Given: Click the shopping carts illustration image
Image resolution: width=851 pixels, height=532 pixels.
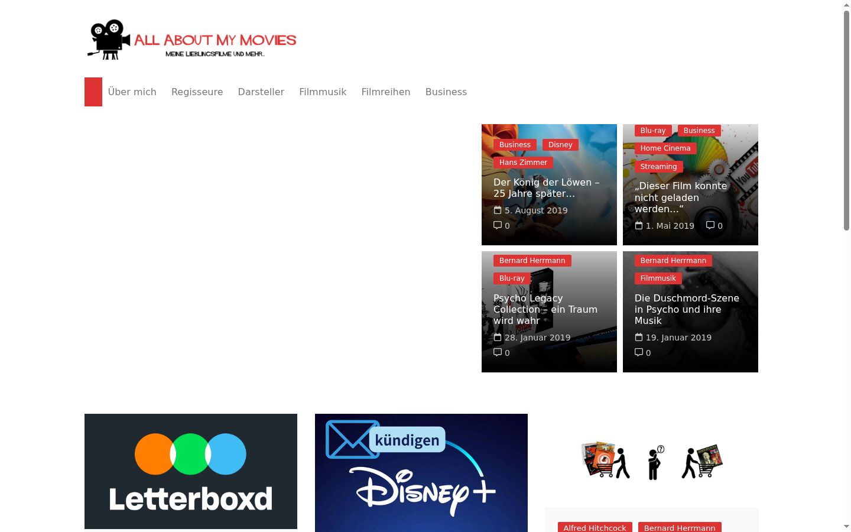Looking at the screenshot, I should click(652, 461).
